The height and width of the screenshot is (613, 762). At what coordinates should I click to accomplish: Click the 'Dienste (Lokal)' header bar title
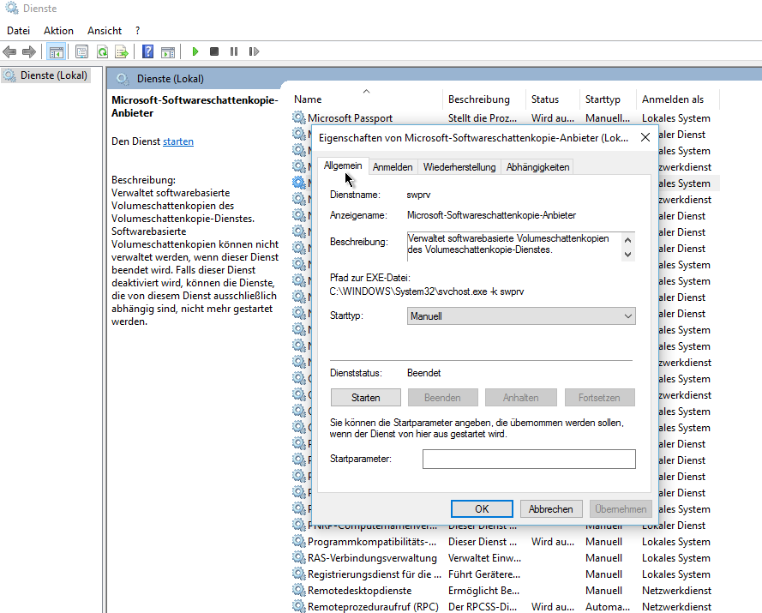pos(170,79)
